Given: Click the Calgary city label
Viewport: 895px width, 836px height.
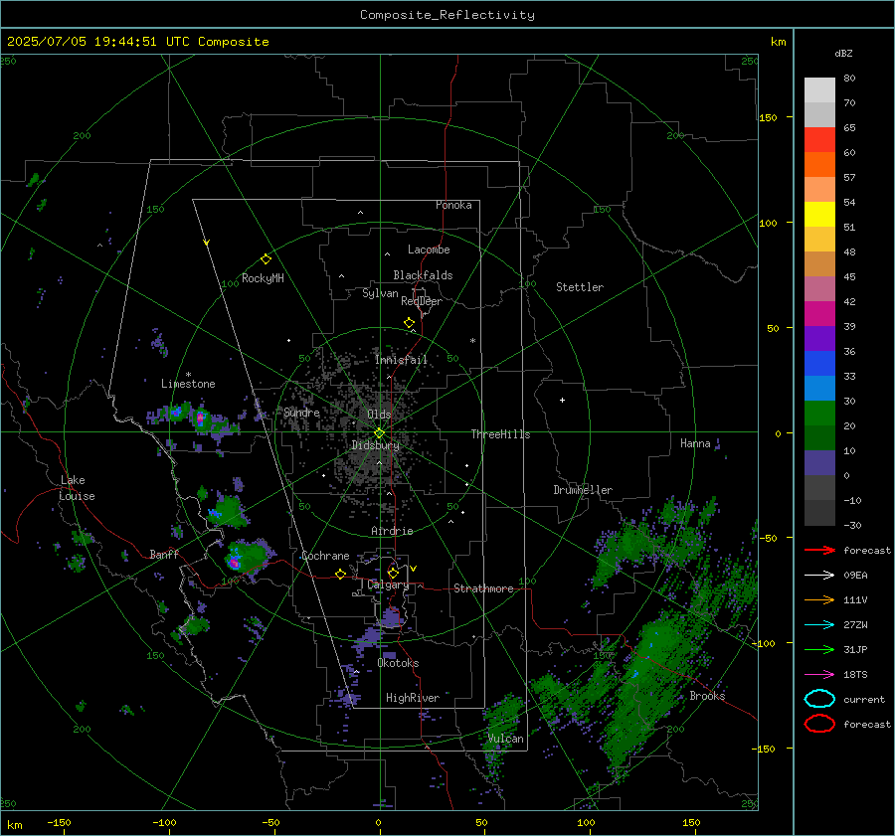Looking at the screenshot, I should pyautogui.click(x=388, y=585).
